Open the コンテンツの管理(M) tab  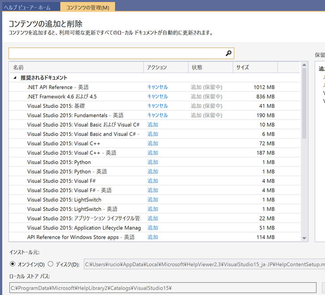(x=87, y=8)
